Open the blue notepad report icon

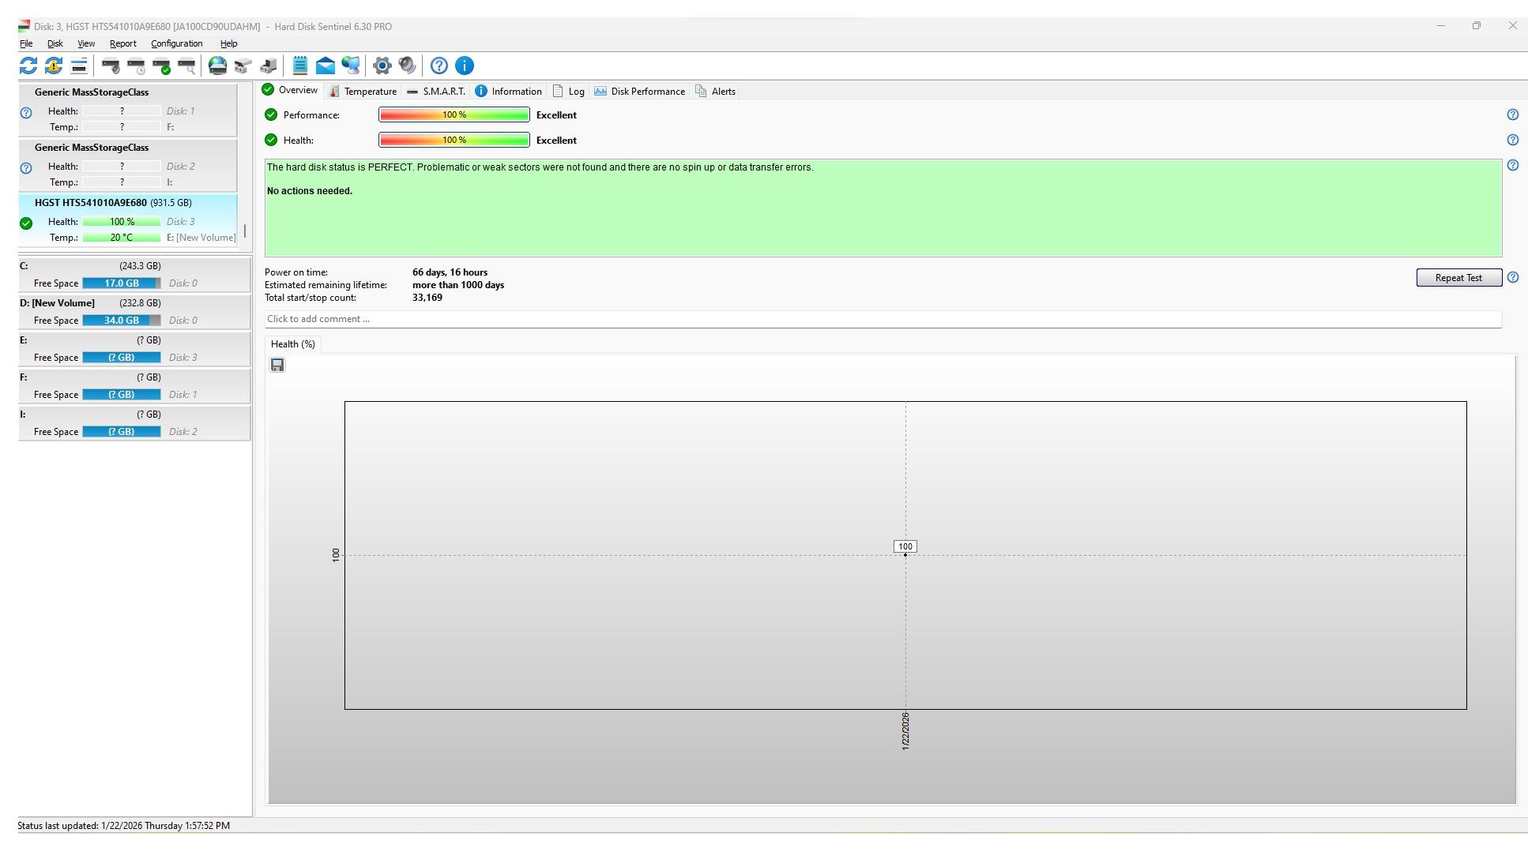pos(299,66)
